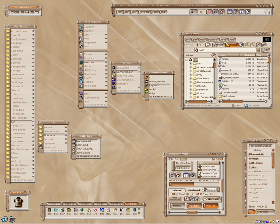Image resolution: width=280 pixels, height=224 pixels.
Task: Tick the grey 3D checkbox left of Check label
Action: point(177,194)
